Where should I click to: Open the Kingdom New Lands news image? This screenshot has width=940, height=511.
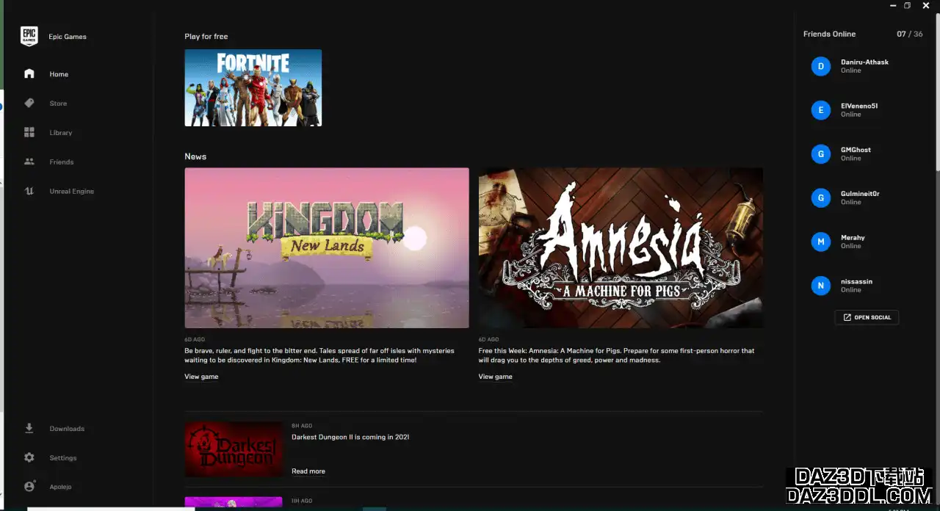pos(327,247)
